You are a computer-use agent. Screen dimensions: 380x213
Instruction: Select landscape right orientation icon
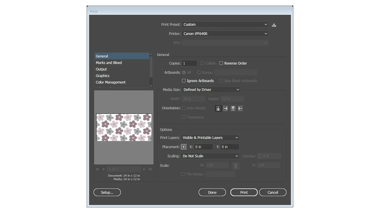[x=240, y=108]
